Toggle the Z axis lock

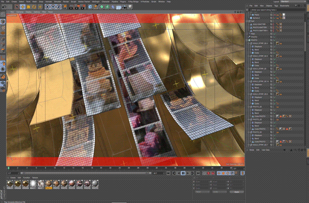(59, 7)
